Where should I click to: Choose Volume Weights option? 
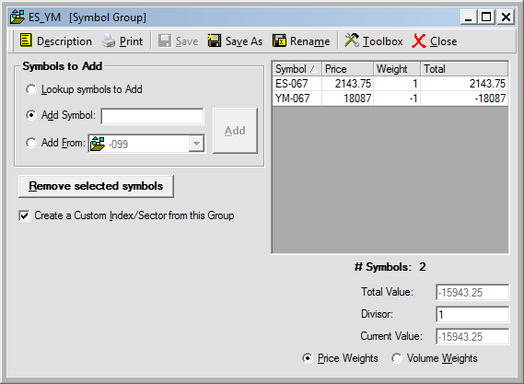[397, 358]
